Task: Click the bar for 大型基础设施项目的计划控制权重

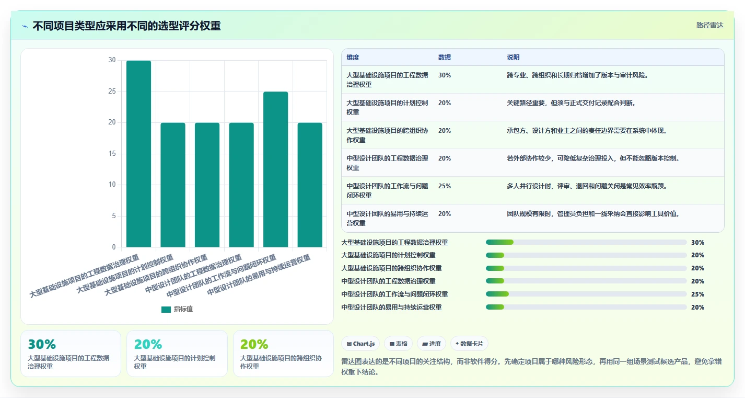Action: coord(173,185)
